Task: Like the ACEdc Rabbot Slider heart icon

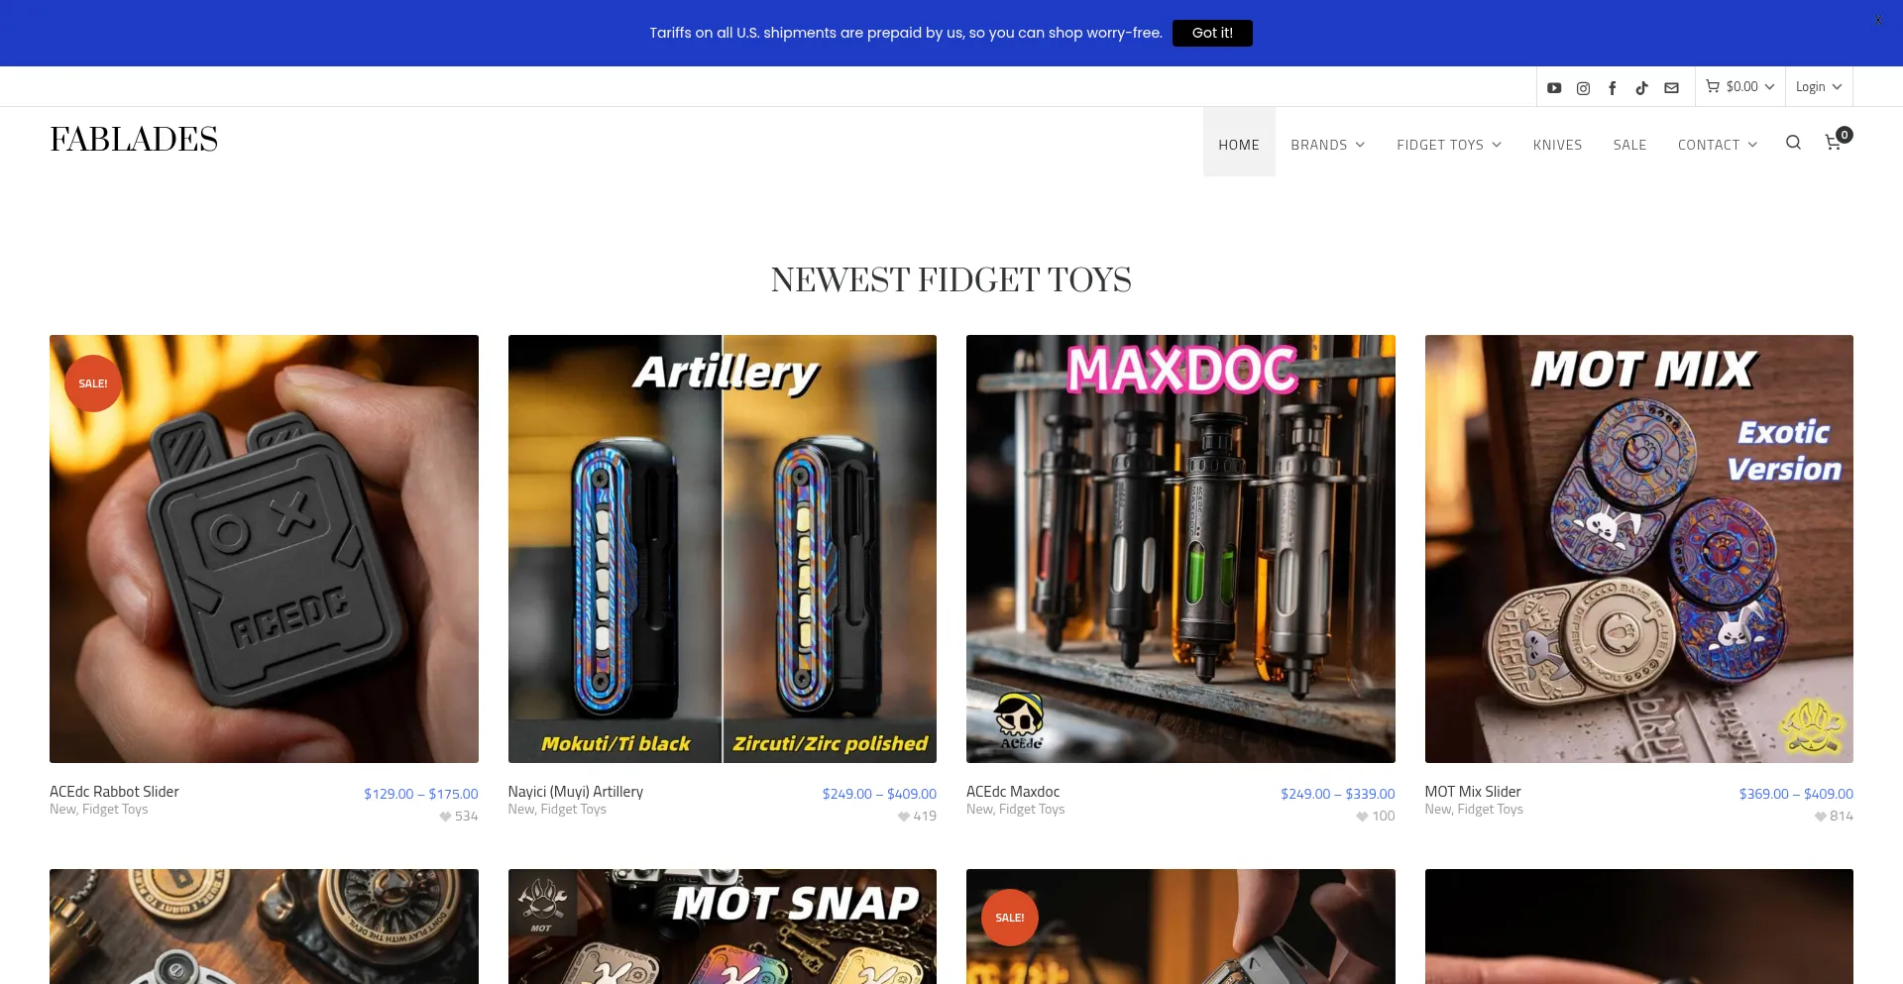Action: point(445,817)
